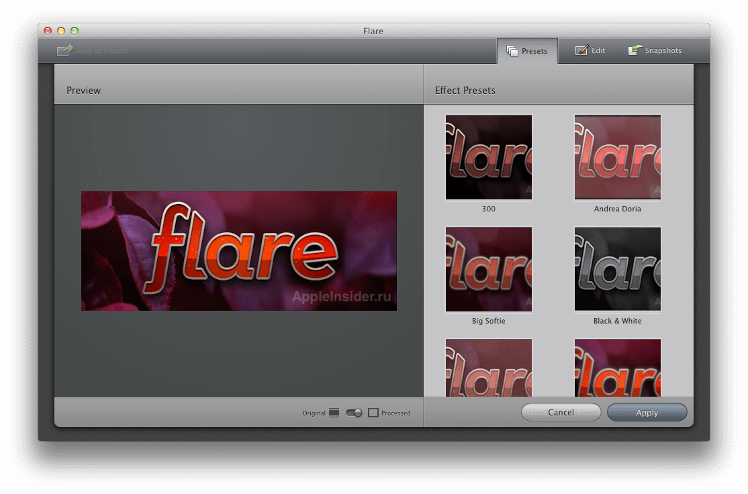Minimize the Flare window
Viewport: 748px width, 494px height.
coord(60,31)
